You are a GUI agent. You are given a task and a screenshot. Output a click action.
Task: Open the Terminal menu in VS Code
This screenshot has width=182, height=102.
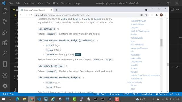pos(66,3)
